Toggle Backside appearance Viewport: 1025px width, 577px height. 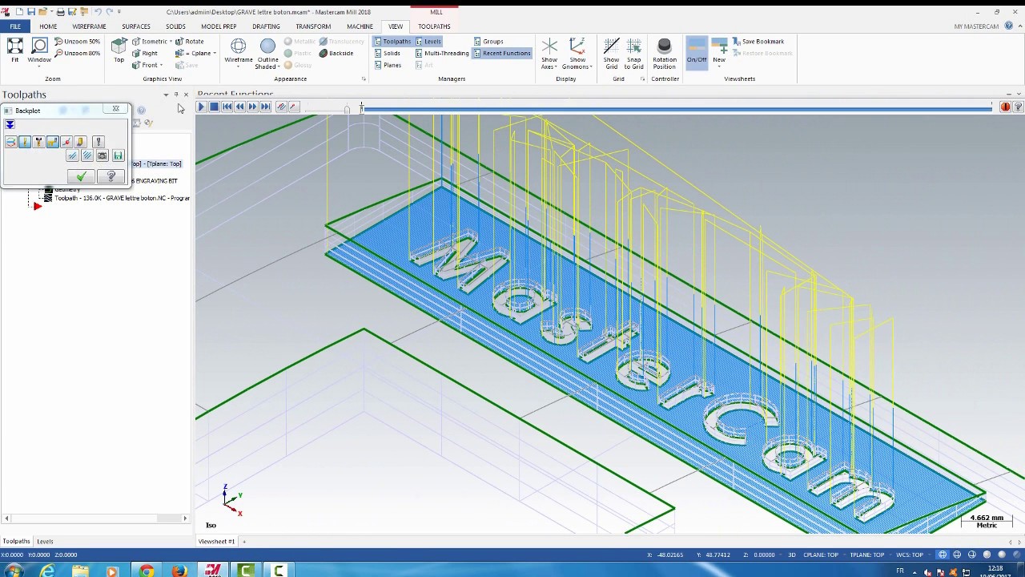(x=336, y=53)
